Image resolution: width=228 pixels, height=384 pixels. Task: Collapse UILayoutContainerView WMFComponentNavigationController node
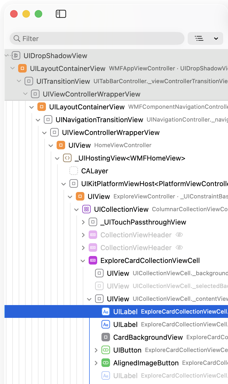(x=32, y=107)
